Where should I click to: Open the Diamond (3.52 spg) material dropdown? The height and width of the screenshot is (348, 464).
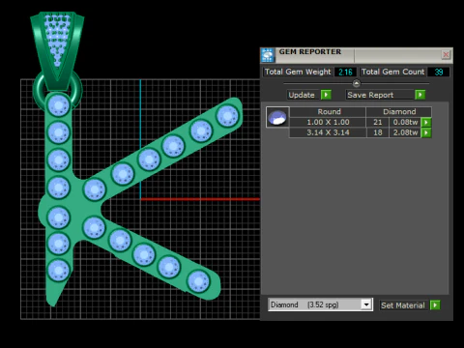pyautogui.click(x=320, y=304)
